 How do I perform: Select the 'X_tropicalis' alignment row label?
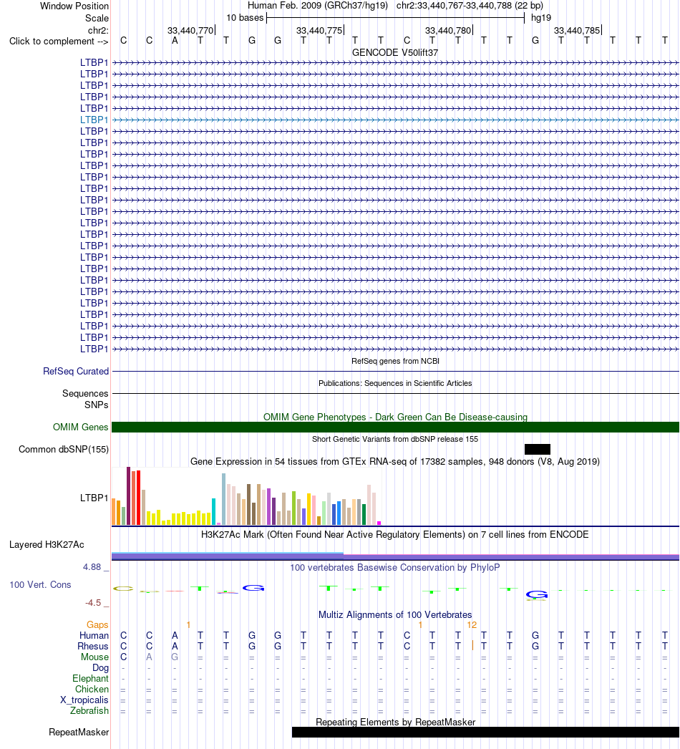click(84, 700)
